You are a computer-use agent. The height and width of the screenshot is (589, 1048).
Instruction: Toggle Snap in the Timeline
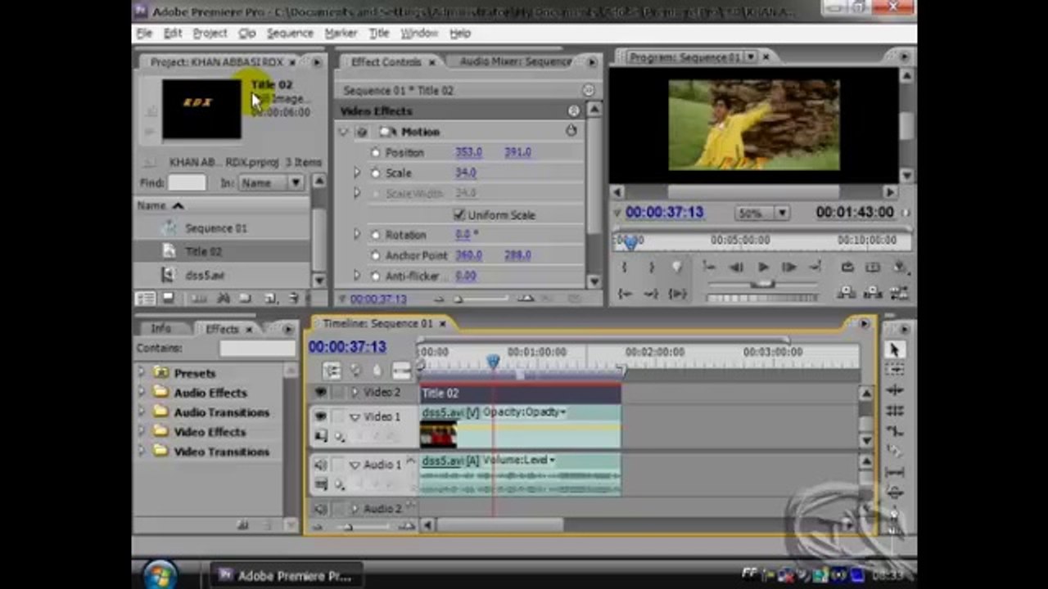(332, 371)
